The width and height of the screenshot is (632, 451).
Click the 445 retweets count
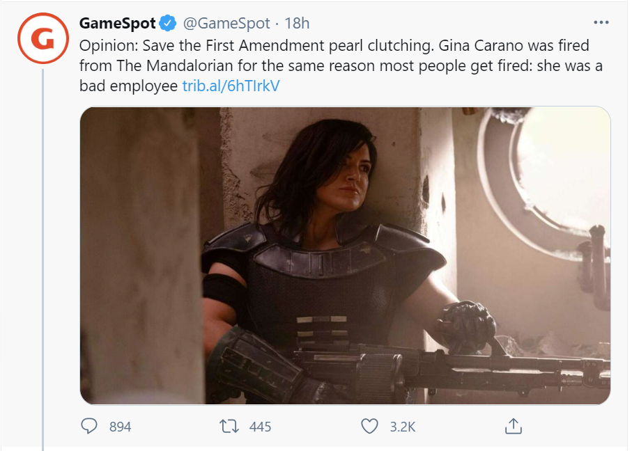pyautogui.click(x=260, y=427)
